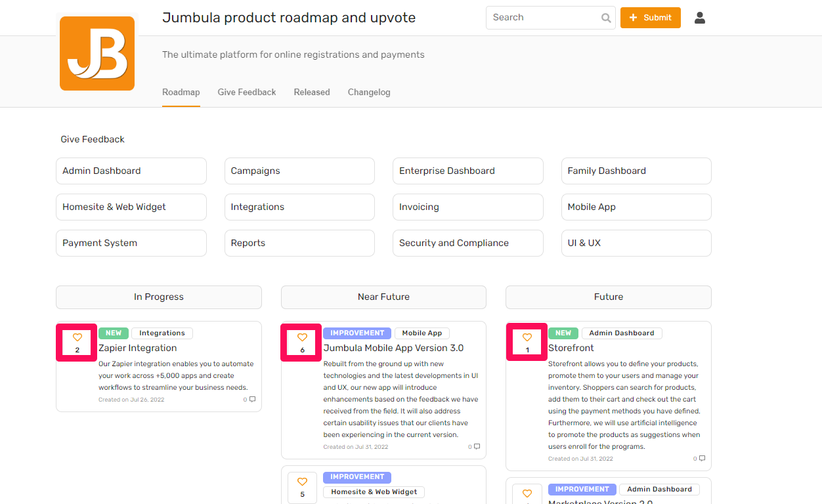Click the Near Future column header
Image resolution: width=822 pixels, height=504 pixels.
pos(383,297)
